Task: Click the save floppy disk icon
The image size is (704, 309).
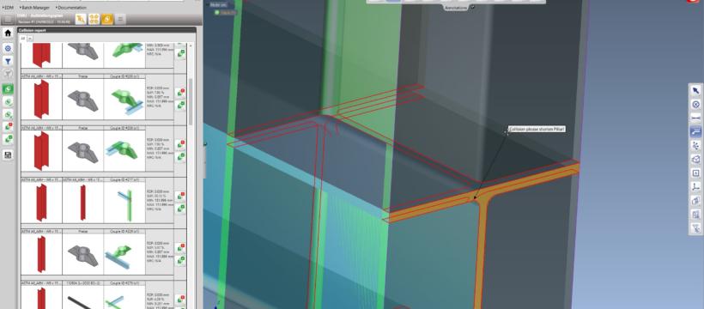Action: coord(8,155)
